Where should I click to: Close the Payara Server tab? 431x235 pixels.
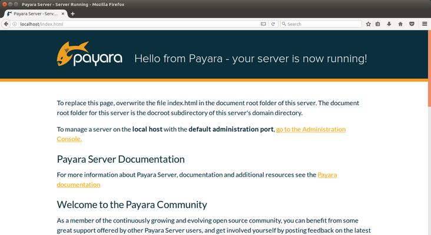(x=62, y=14)
